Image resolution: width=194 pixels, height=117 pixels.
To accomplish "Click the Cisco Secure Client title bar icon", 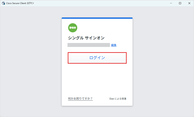I will pyautogui.click(x=4, y=3).
